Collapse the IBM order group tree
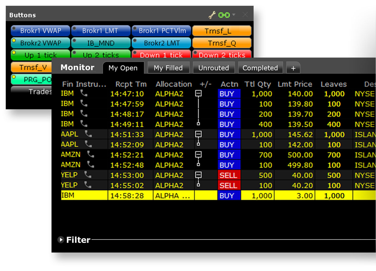376x271 pixels. (198, 94)
